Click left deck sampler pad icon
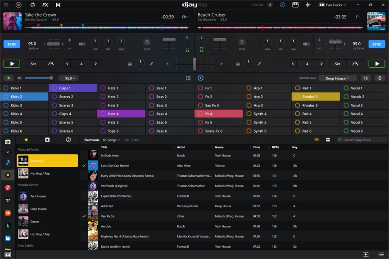Screen dimensions: 389x259 point(130,64)
